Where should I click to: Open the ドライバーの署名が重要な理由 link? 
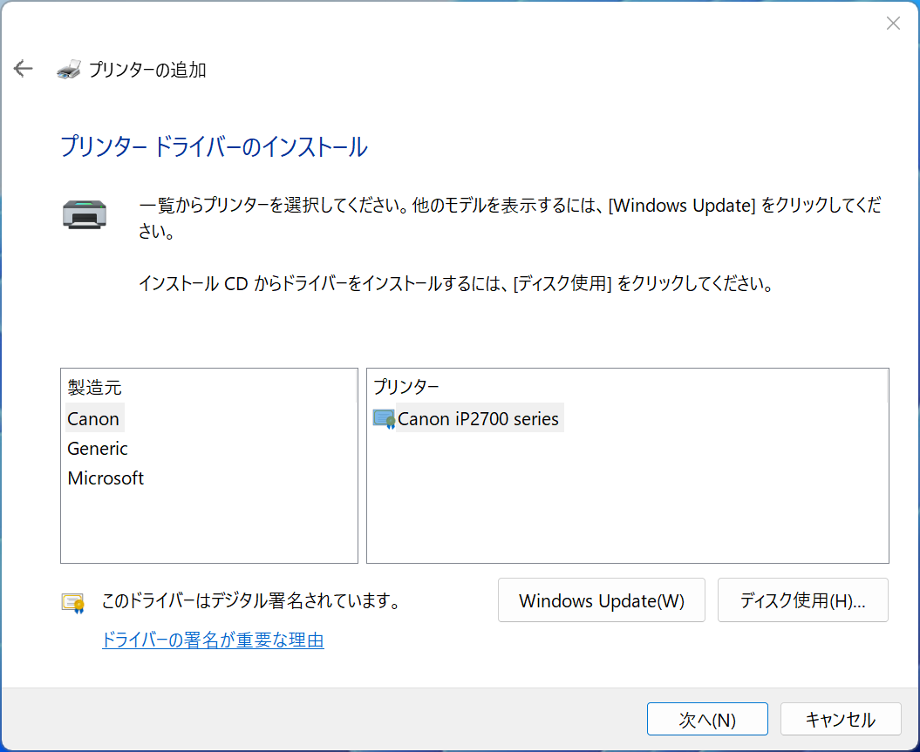point(213,640)
